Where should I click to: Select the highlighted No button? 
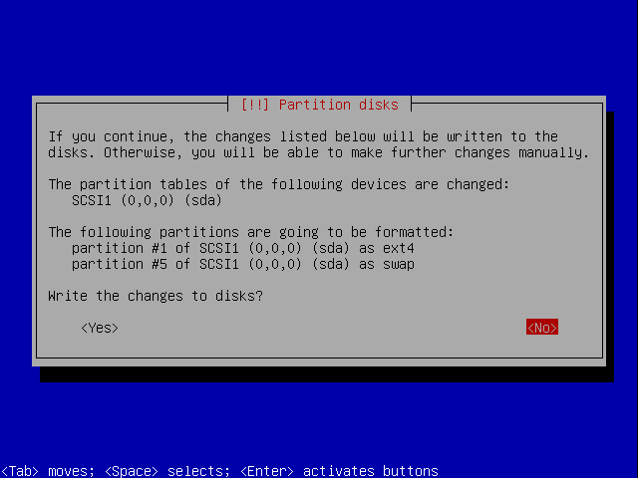tap(542, 328)
